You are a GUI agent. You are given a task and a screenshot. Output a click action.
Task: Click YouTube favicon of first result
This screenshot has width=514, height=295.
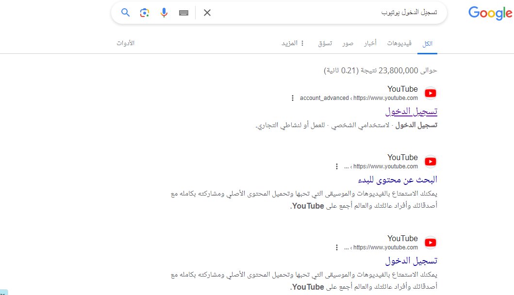(x=431, y=93)
